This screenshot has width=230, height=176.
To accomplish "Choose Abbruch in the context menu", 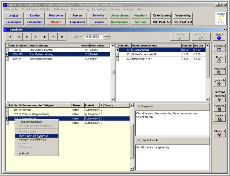I will 37,153.
